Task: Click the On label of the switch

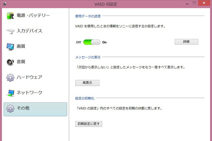Action: 104,42
